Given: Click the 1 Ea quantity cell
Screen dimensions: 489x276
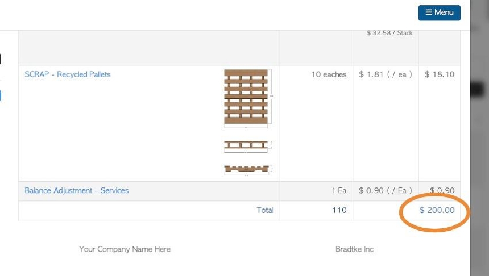Looking at the screenshot, I should pyautogui.click(x=339, y=190).
